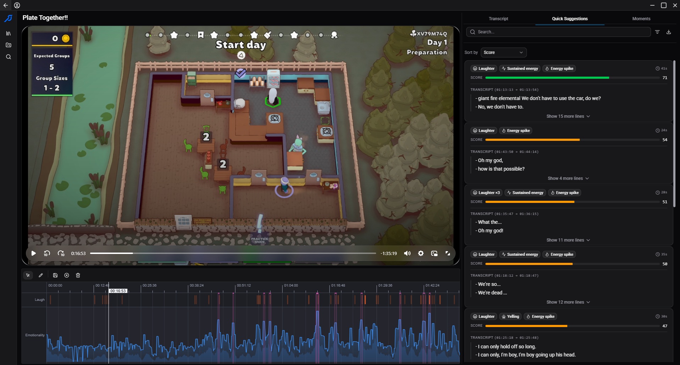Switch to the Transcript tab
The height and width of the screenshot is (365, 680).
498,19
